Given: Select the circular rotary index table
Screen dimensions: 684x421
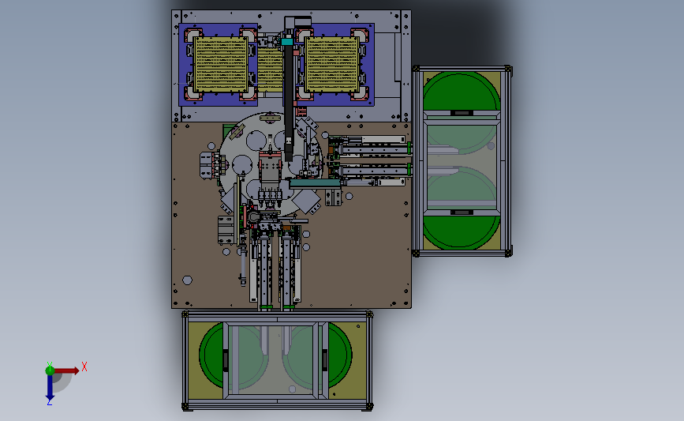Looking at the screenshot, I should [271, 164].
